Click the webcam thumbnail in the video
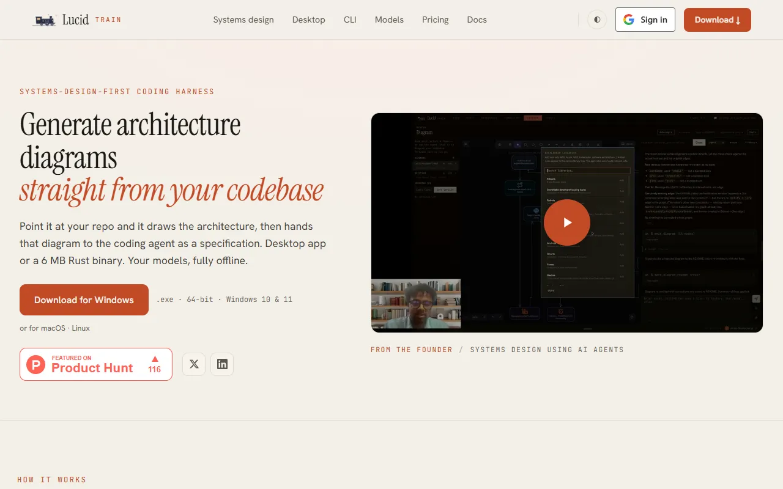 [x=416, y=304]
